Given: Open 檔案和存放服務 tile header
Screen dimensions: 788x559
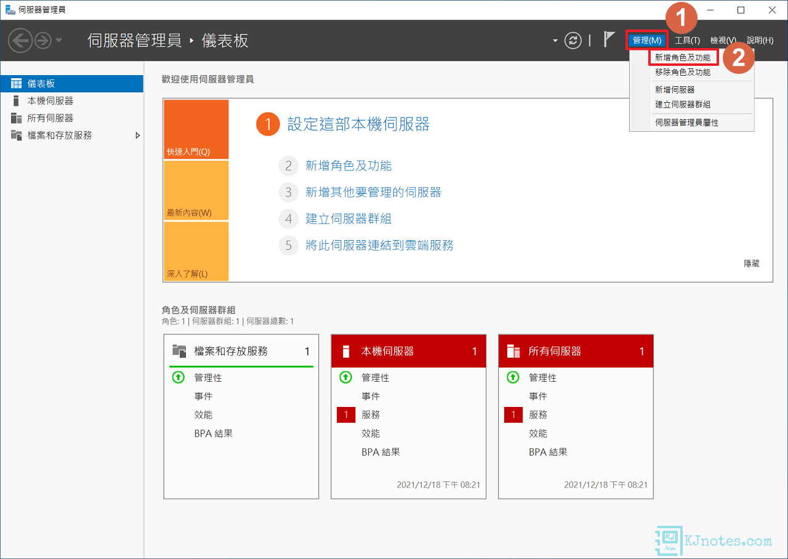Looking at the screenshot, I should coord(241,352).
